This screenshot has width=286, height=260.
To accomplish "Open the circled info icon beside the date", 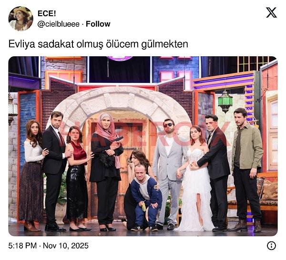I will (x=271, y=246).
